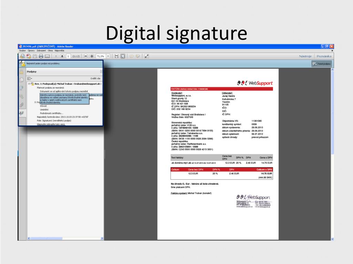Open the Okna menu
The height and width of the screenshot is (264, 353).
[x=50, y=51]
